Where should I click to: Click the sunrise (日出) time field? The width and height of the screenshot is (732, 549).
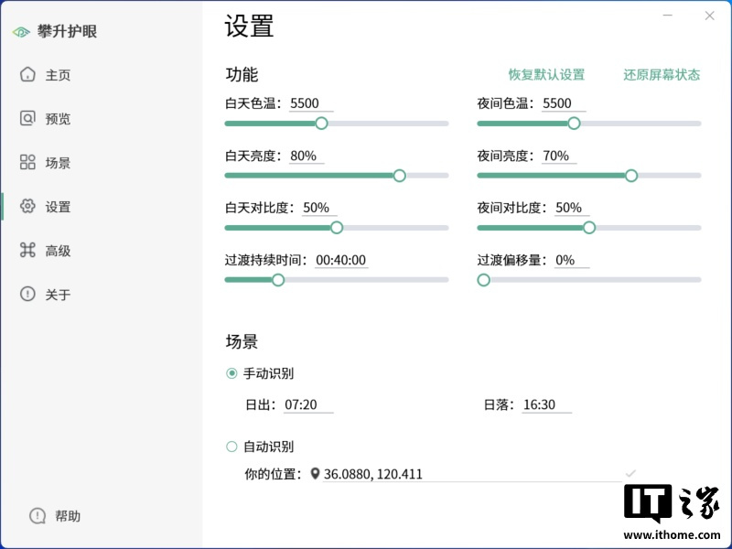[x=308, y=404]
